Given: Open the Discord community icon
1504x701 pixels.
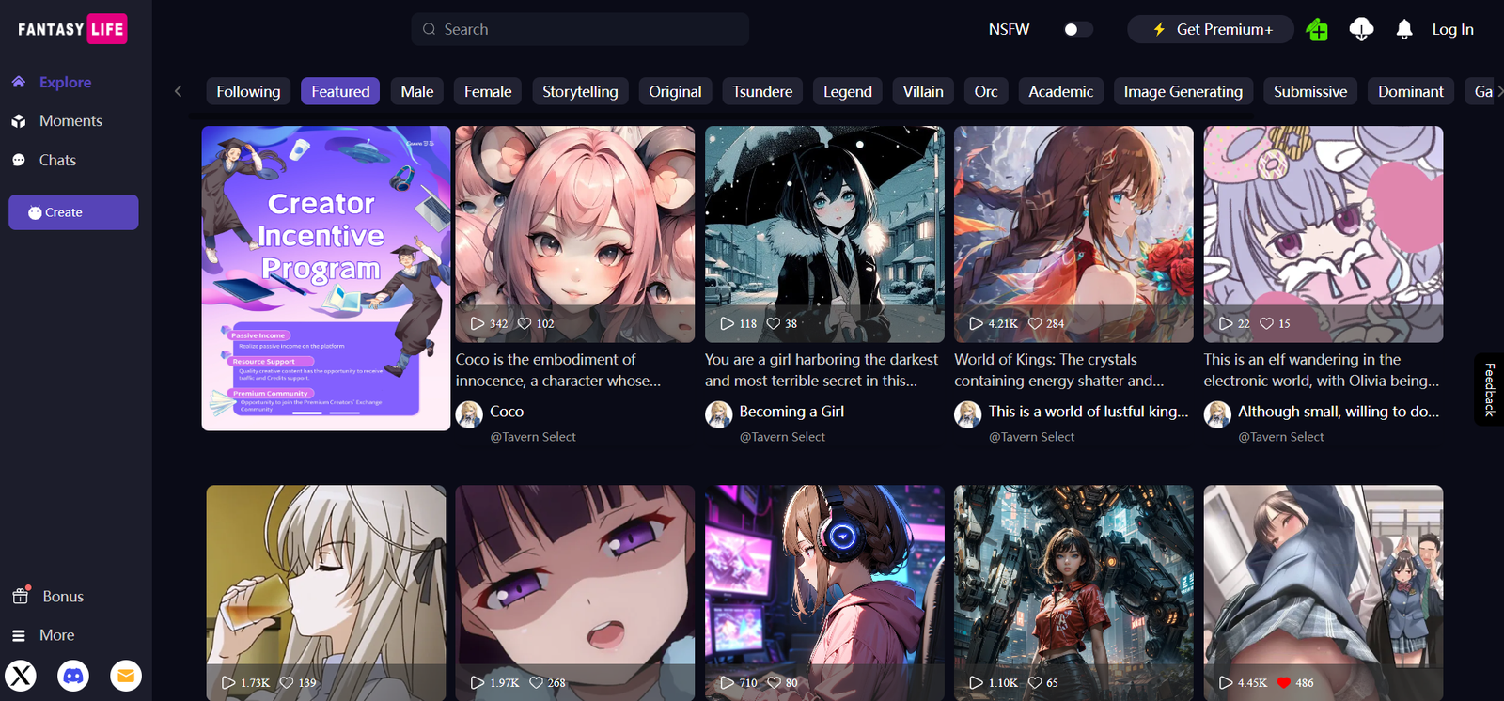Looking at the screenshot, I should 73,676.
